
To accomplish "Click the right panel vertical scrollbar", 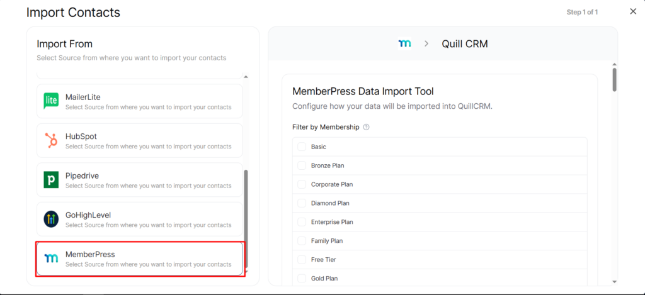I will (614, 80).
